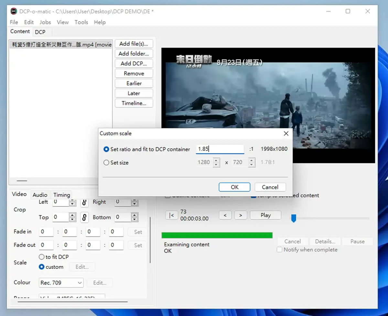
Task: Click the Play button
Action: point(265,215)
